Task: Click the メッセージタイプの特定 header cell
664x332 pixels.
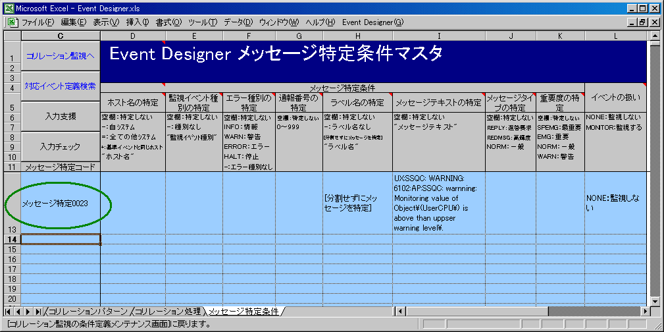Action: point(511,102)
